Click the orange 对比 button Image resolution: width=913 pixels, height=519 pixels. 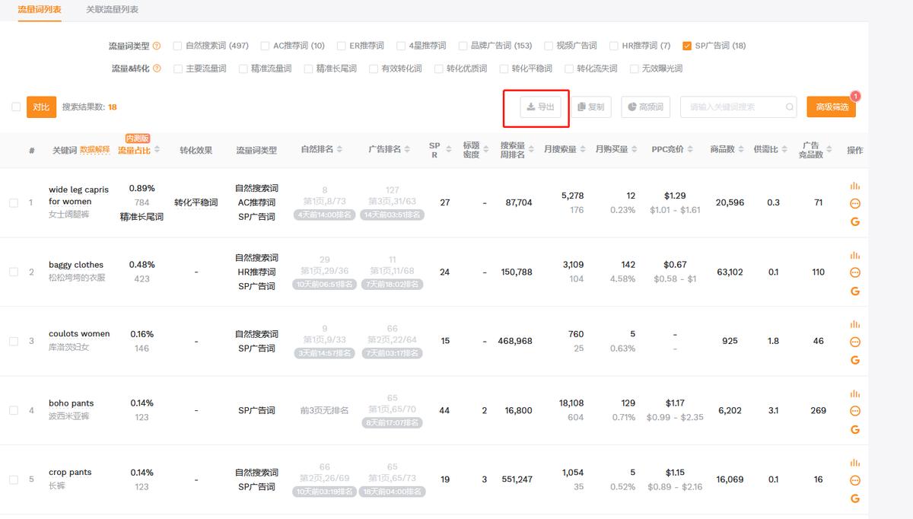pos(40,107)
